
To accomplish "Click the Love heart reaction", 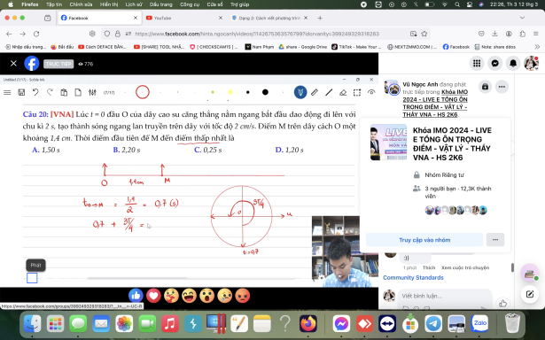I will (x=153, y=296).
